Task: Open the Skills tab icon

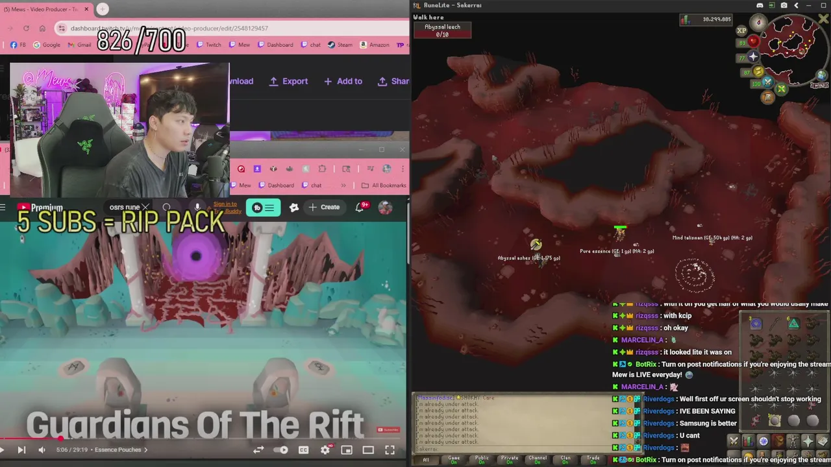Action: pos(749,441)
